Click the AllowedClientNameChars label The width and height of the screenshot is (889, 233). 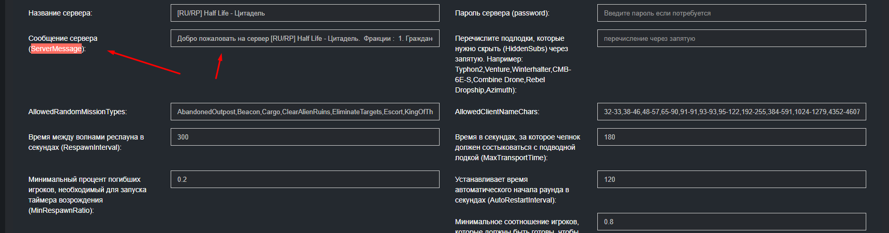[496, 112]
